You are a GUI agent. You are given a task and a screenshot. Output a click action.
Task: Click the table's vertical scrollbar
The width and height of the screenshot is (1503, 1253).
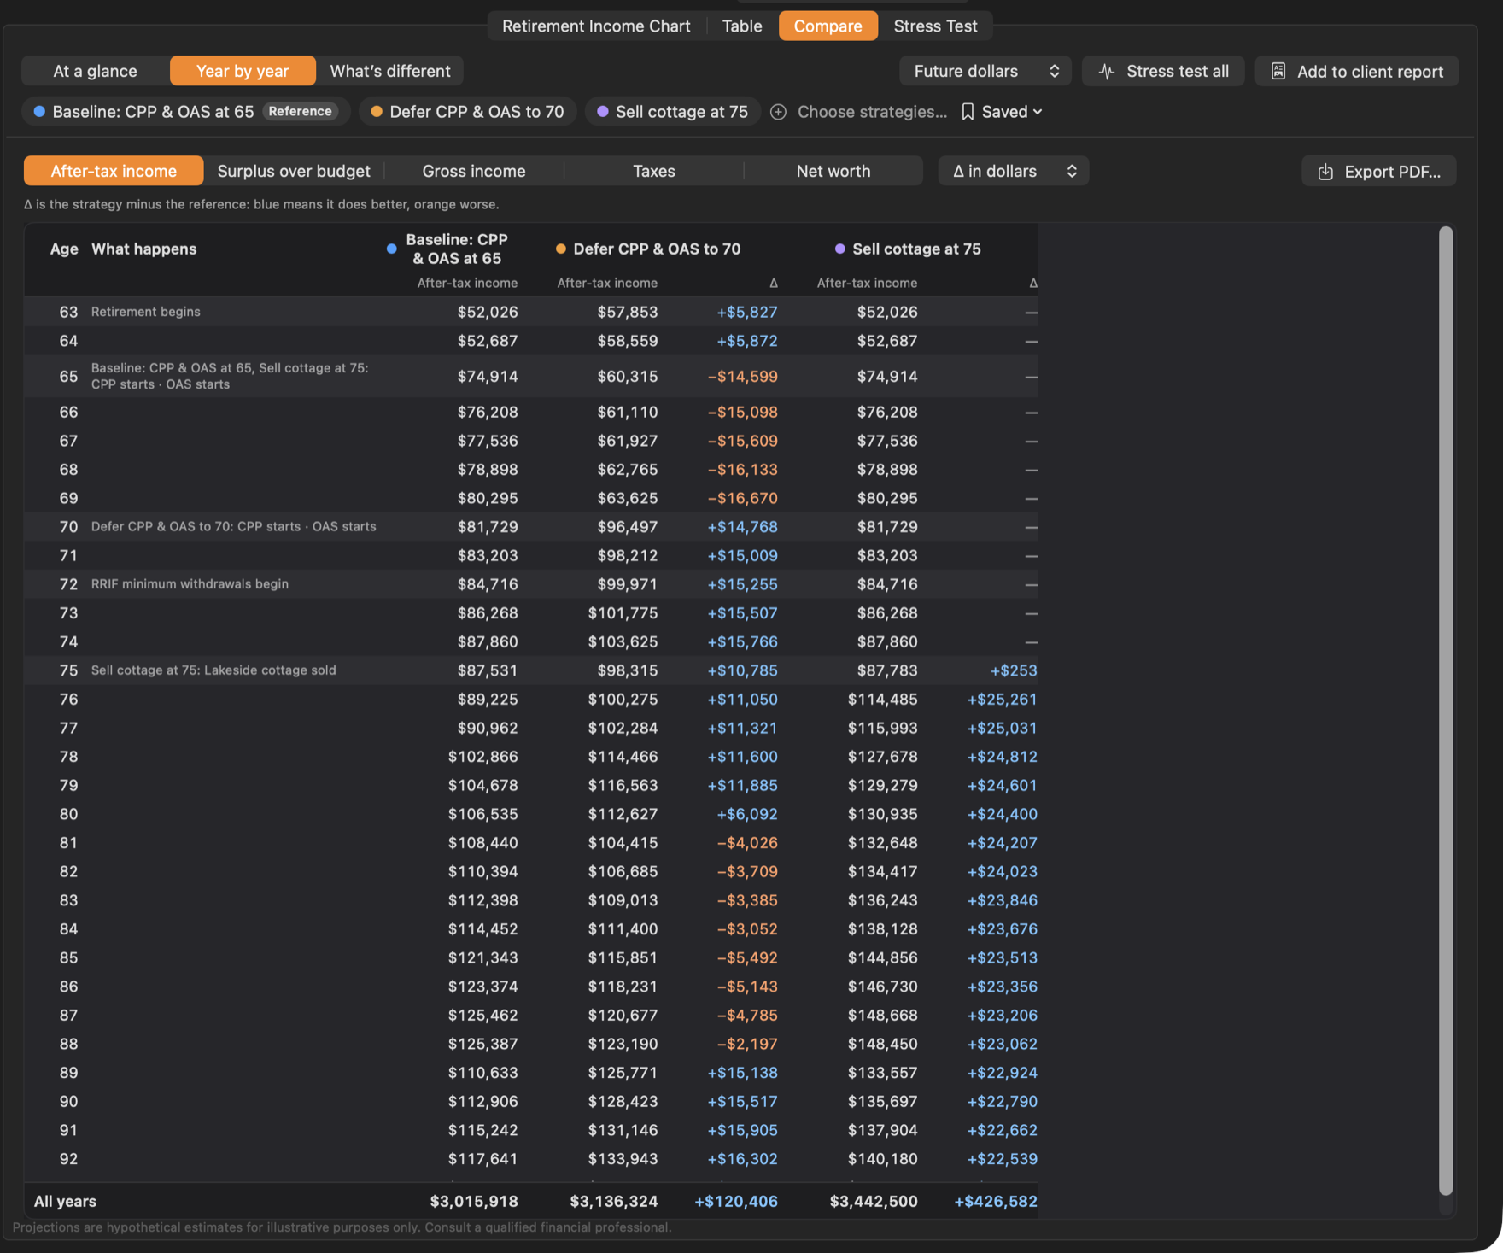[1446, 711]
